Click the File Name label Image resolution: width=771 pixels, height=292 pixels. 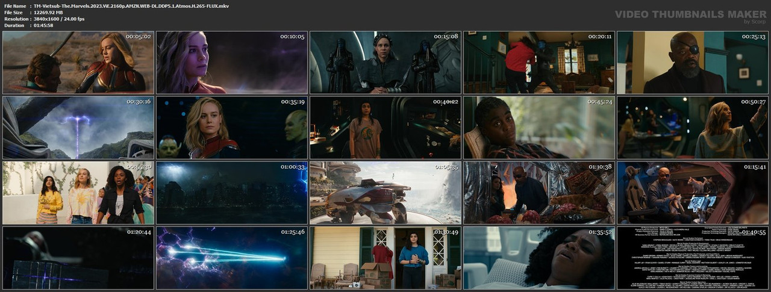16,5
